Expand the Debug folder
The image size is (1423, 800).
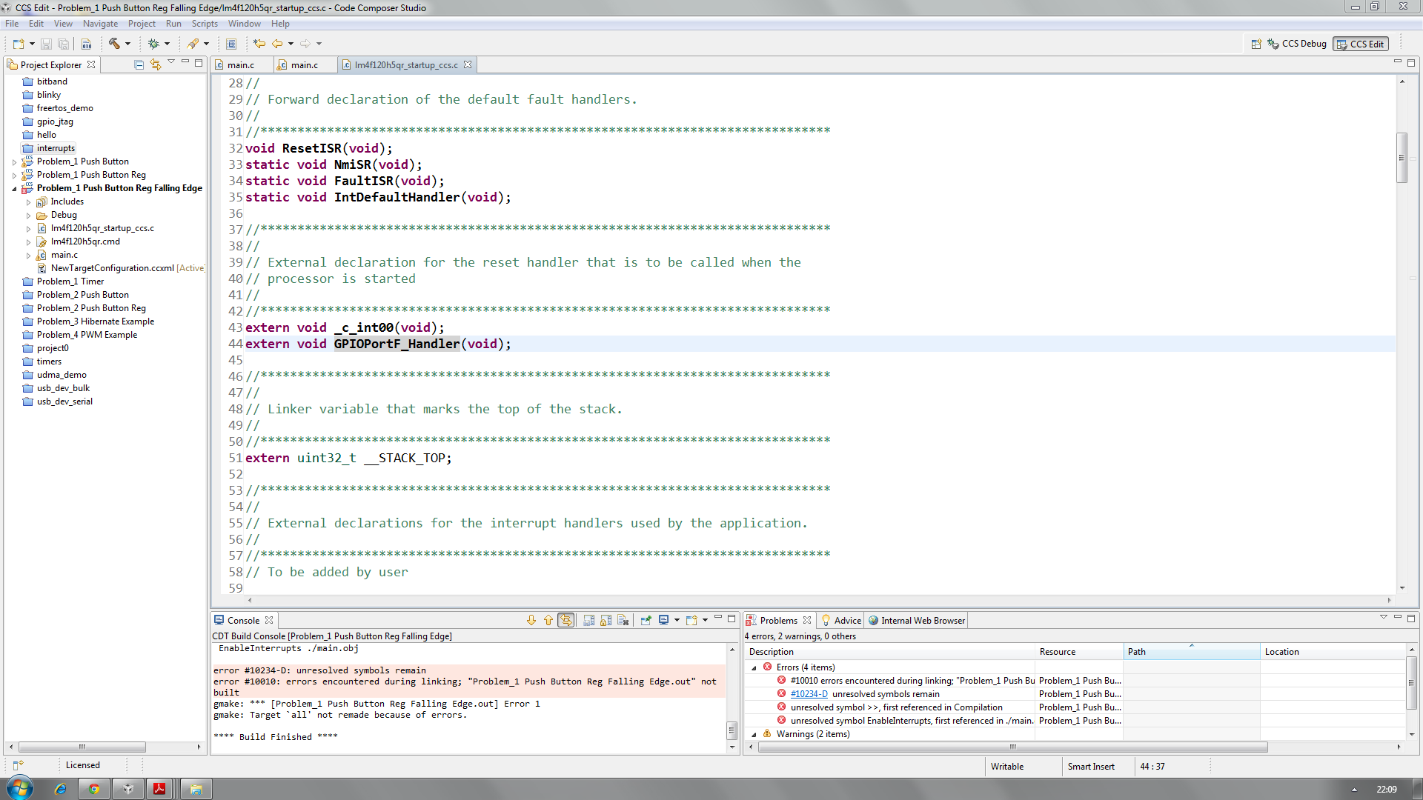tap(28, 215)
